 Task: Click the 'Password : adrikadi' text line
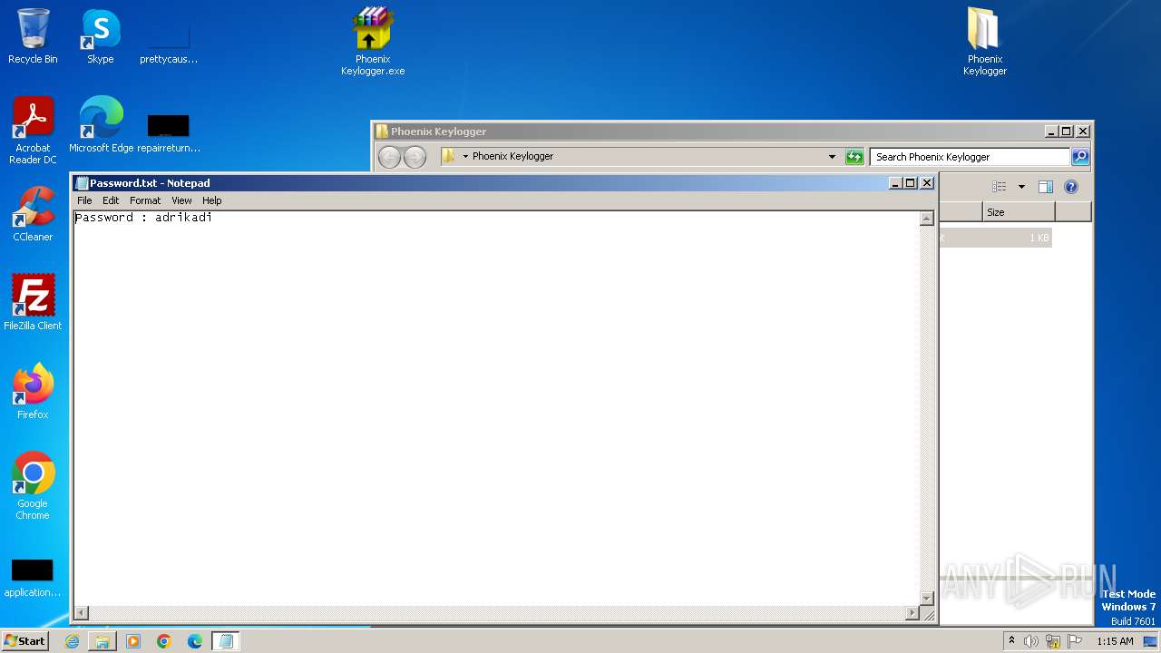click(x=143, y=218)
